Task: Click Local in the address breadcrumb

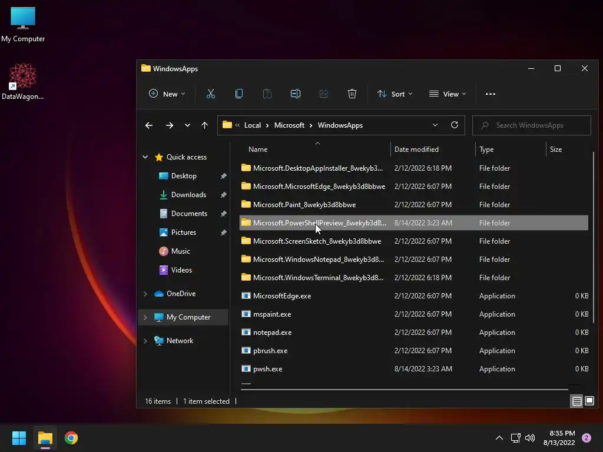Action: click(252, 125)
